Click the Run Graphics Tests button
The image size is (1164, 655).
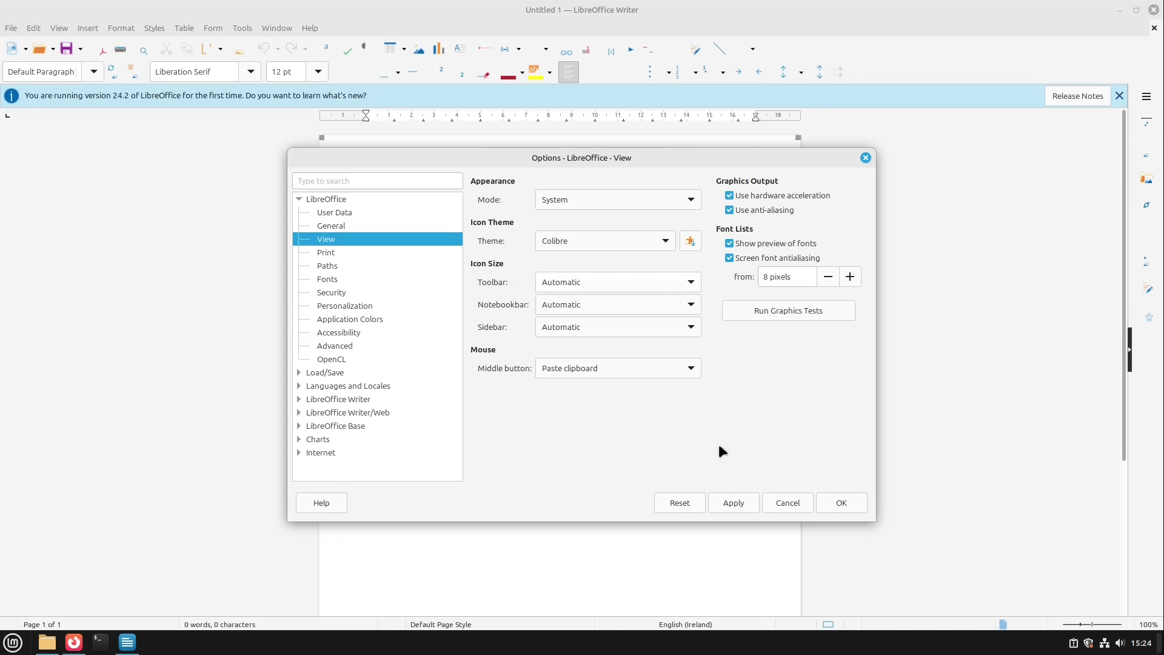(x=788, y=311)
